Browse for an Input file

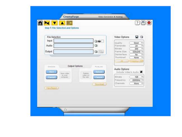pyautogui.click(x=96, y=41)
